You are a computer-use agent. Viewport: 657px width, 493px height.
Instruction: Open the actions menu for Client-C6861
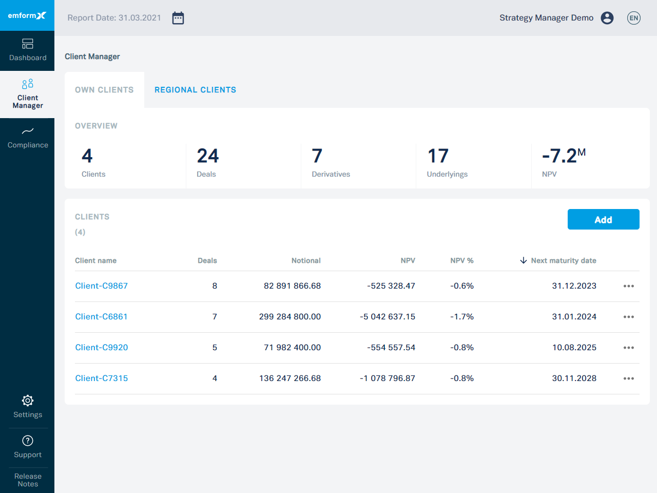click(628, 317)
